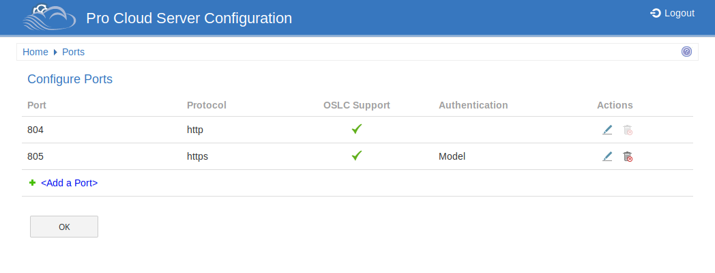The height and width of the screenshot is (273, 715).
Task: Go to the Home breadcrumb
Action: coord(35,52)
